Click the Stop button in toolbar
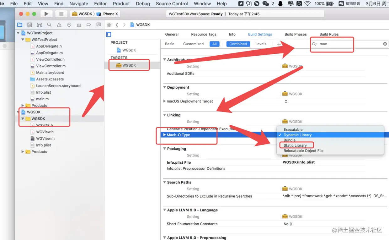Image resolution: width=389 pixels, height=240 pixels. point(61,14)
